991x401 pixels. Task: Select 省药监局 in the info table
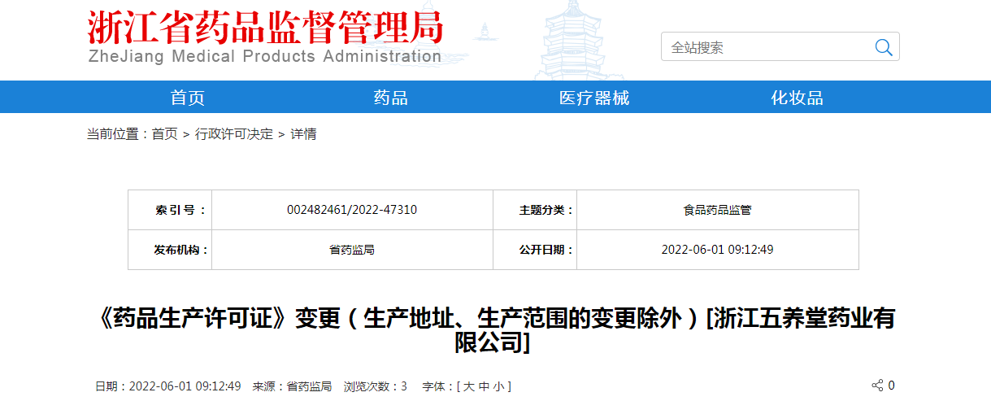click(352, 250)
